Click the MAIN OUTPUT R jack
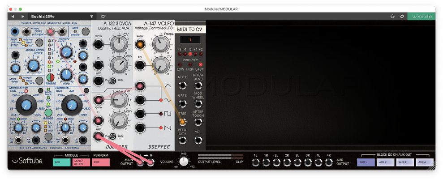Screen dimensions: 443x179 click(151, 162)
